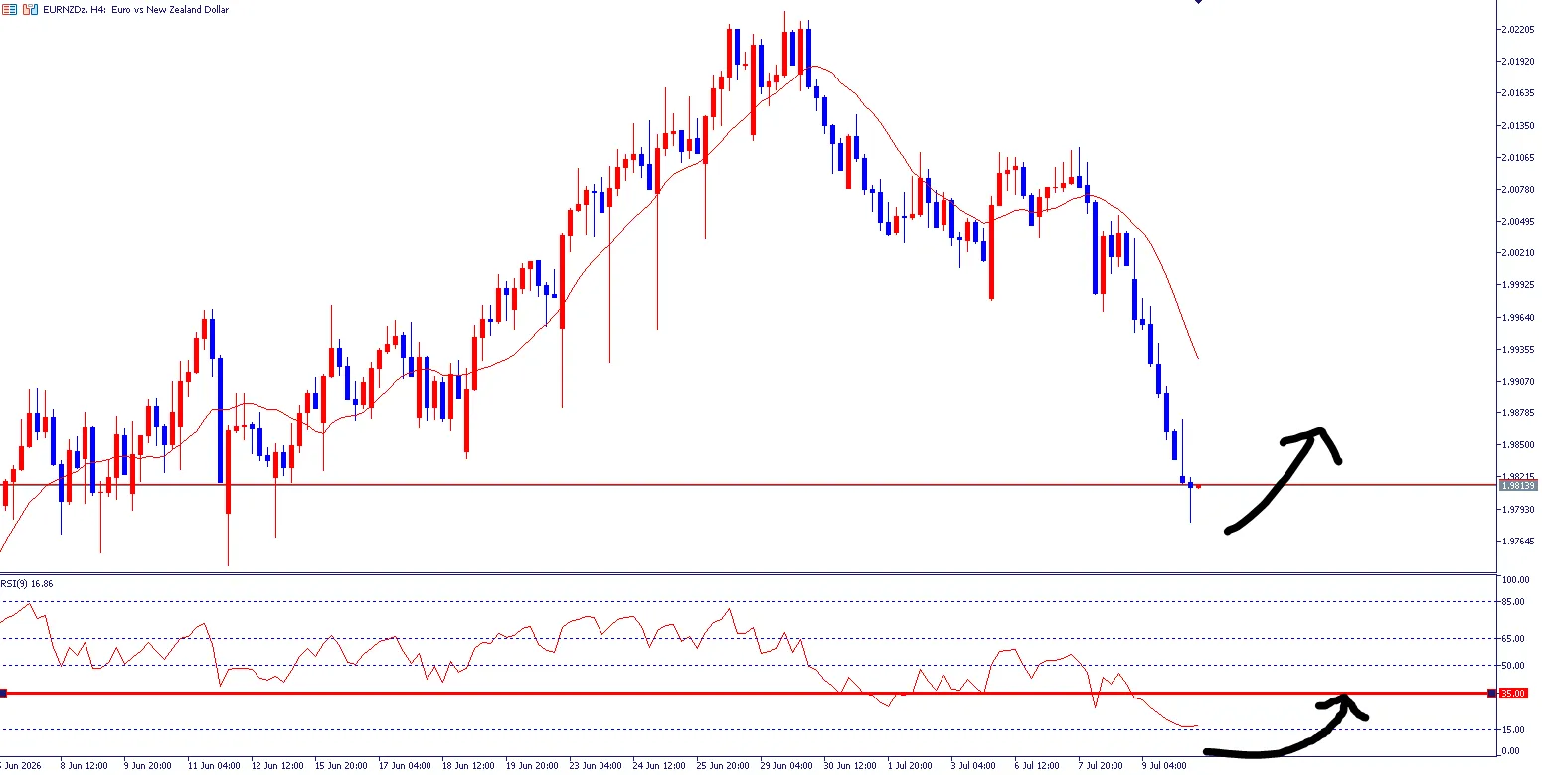
Task: Click the 65.00 RSI scale label
Action: (x=1512, y=639)
